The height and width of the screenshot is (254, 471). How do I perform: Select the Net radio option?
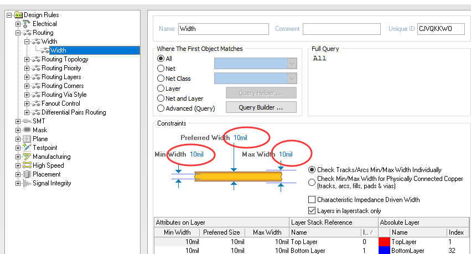161,69
